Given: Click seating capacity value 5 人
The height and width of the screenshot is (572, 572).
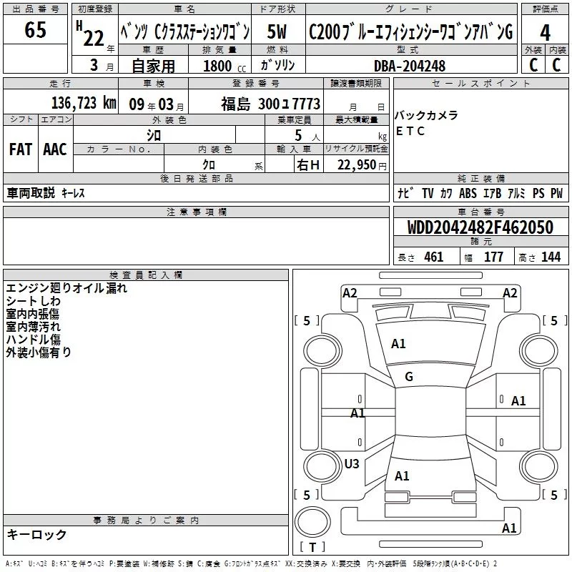Looking at the screenshot, I should coord(307,136).
